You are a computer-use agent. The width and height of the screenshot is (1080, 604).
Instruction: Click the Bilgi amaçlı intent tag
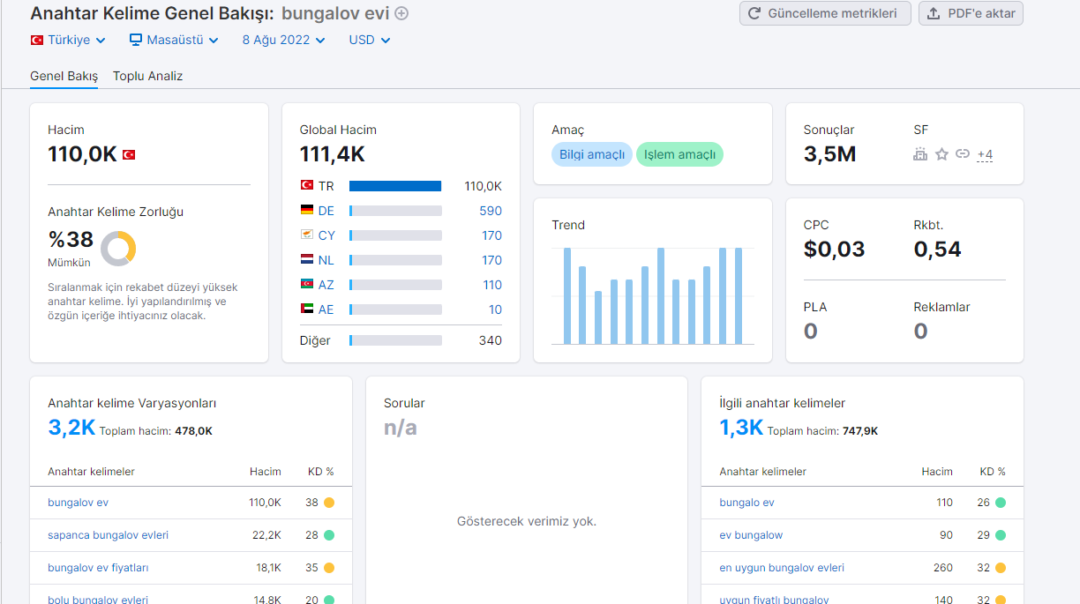(592, 154)
